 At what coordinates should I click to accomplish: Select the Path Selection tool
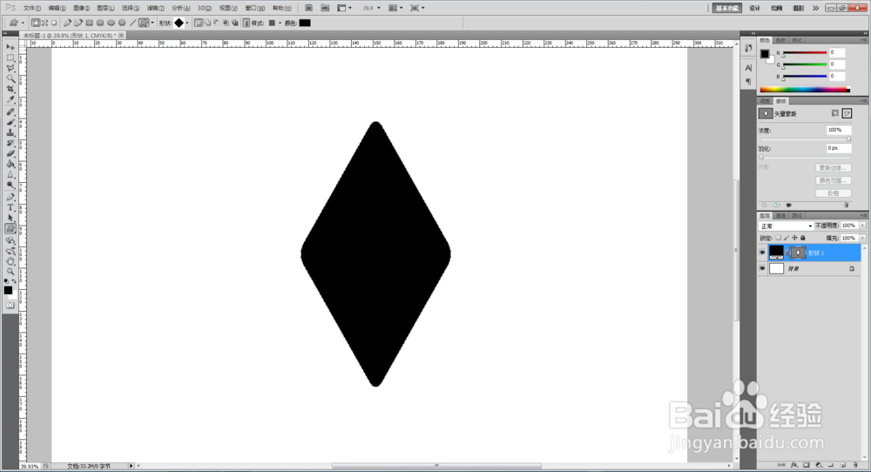(10, 219)
